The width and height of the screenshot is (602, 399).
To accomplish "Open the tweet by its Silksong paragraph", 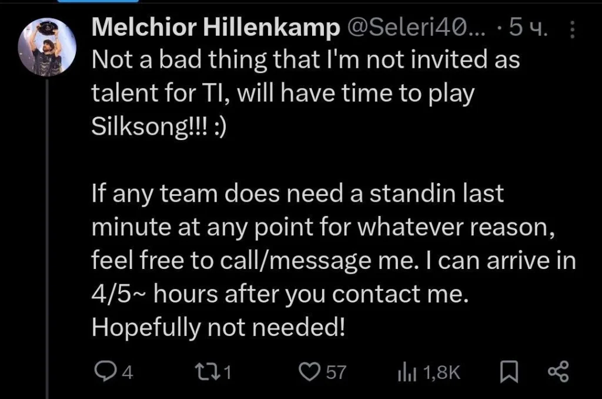I will (306, 93).
